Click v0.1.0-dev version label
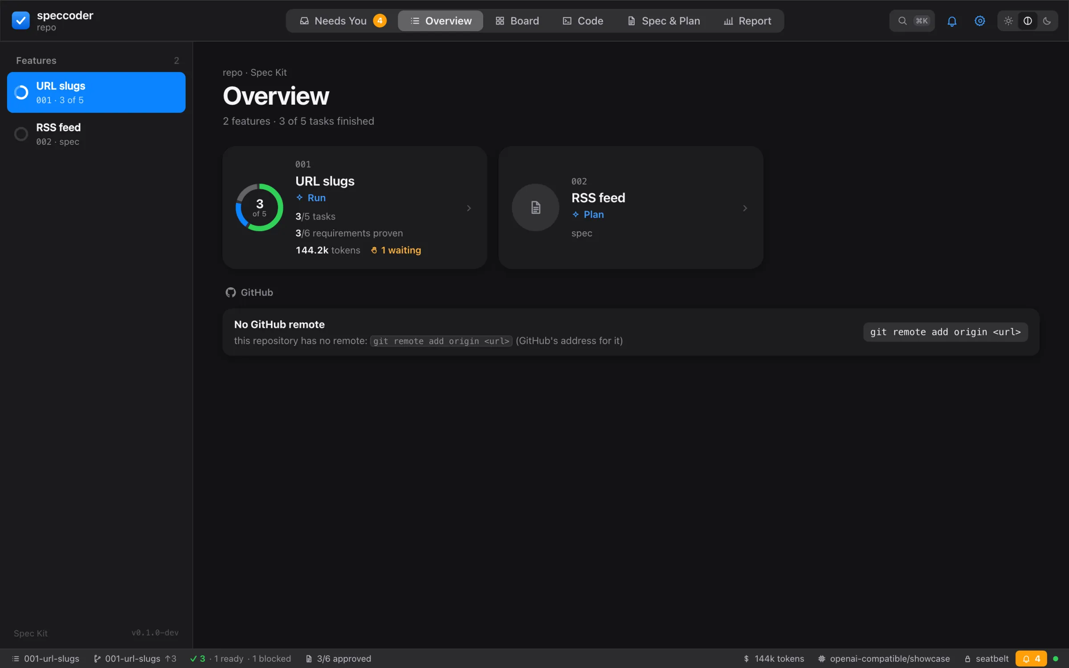 point(155,633)
